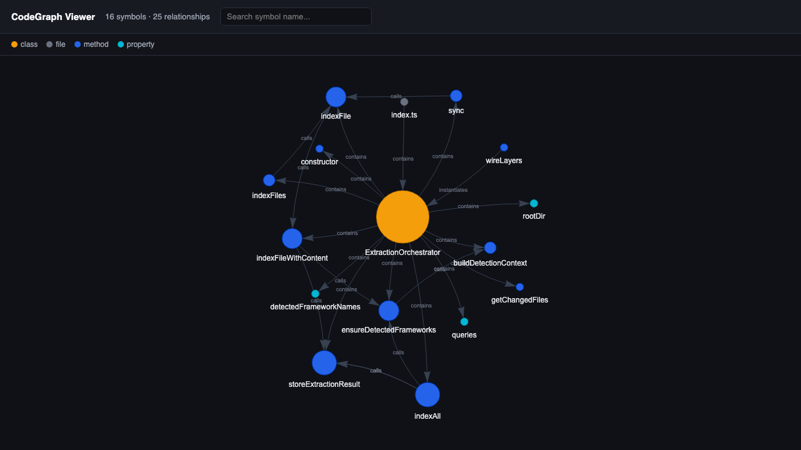The height and width of the screenshot is (450, 801).
Task: Select the constructor method node
Action: [x=319, y=149]
